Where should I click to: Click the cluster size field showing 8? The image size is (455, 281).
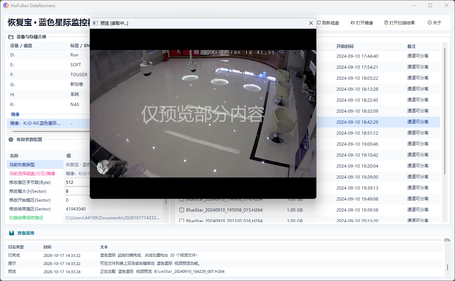coord(77,191)
